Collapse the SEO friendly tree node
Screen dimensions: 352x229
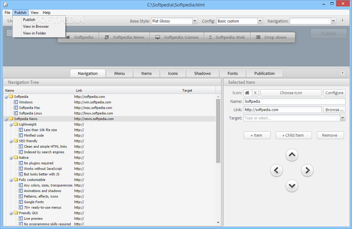pos(11,141)
